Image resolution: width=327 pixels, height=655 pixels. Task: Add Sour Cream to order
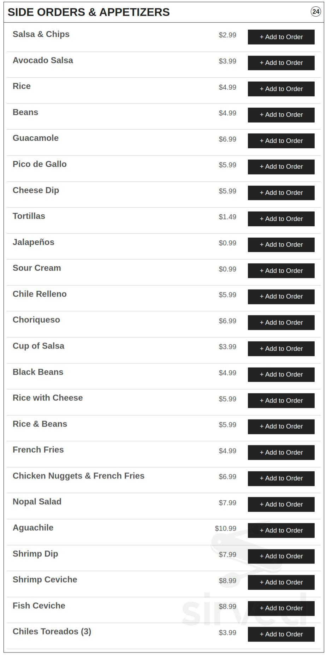(281, 270)
